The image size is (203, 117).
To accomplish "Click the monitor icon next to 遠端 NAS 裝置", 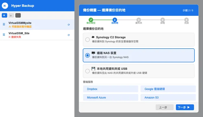I will coord(93,53).
